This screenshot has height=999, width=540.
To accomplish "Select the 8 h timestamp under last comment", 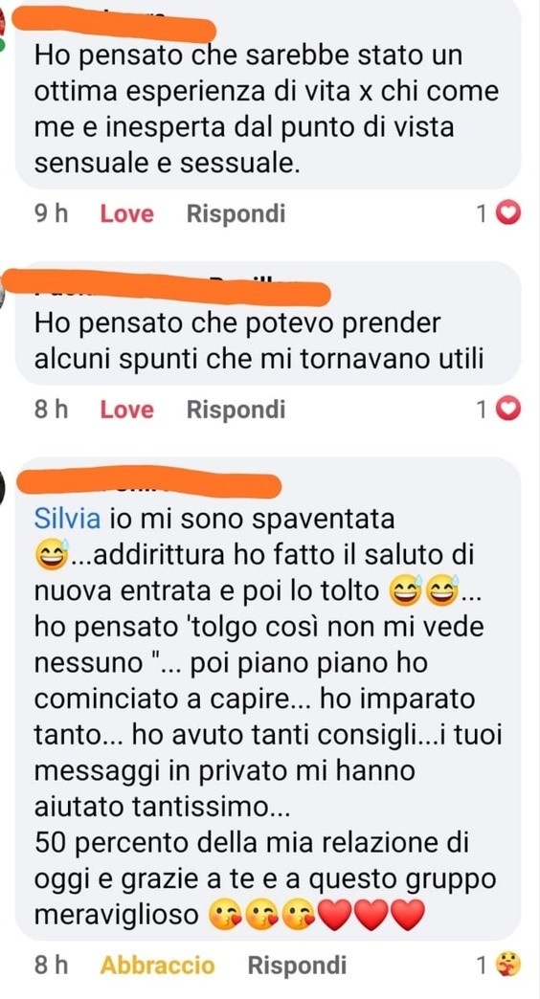I will tap(51, 966).
